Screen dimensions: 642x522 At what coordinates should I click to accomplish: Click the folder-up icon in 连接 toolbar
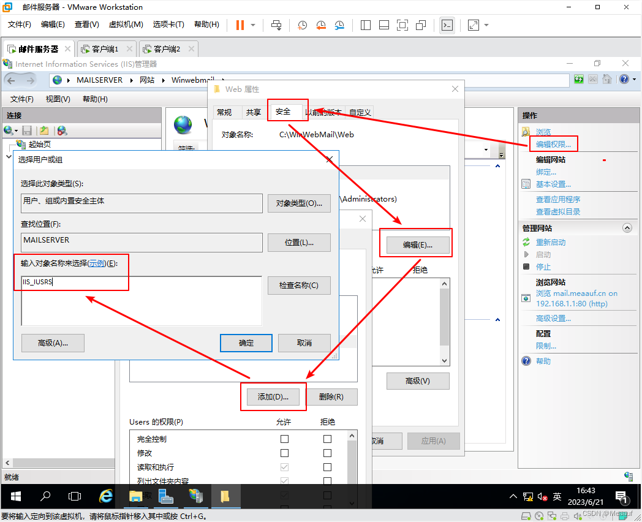pos(44,130)
